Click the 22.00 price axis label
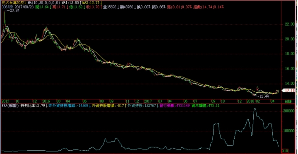Image resolution: width=298 pixels, height=154 pixels. point(290,24)
